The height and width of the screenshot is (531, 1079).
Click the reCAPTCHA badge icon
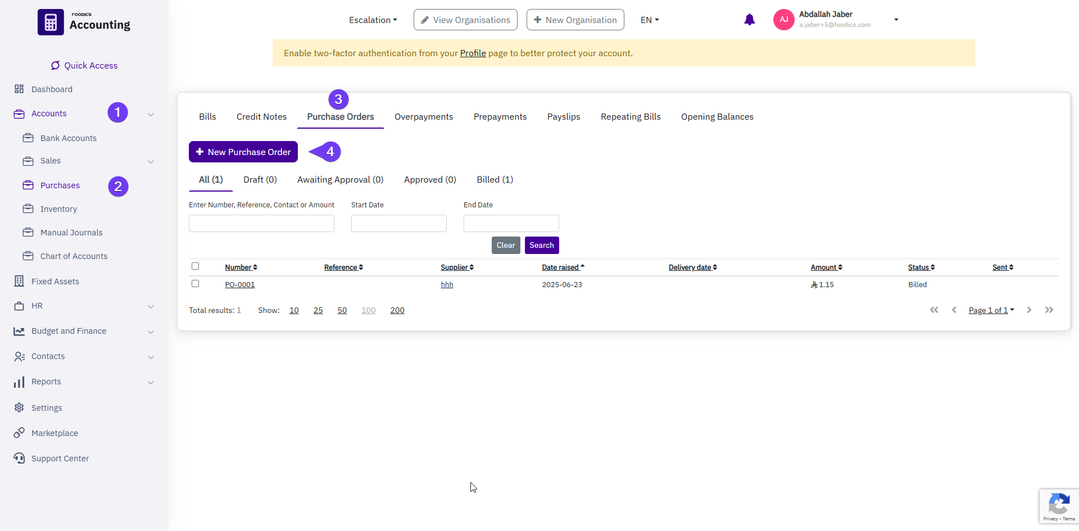(1059, 504)
